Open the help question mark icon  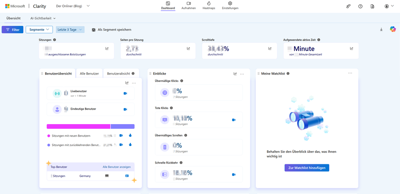click(x=361, y=6)
